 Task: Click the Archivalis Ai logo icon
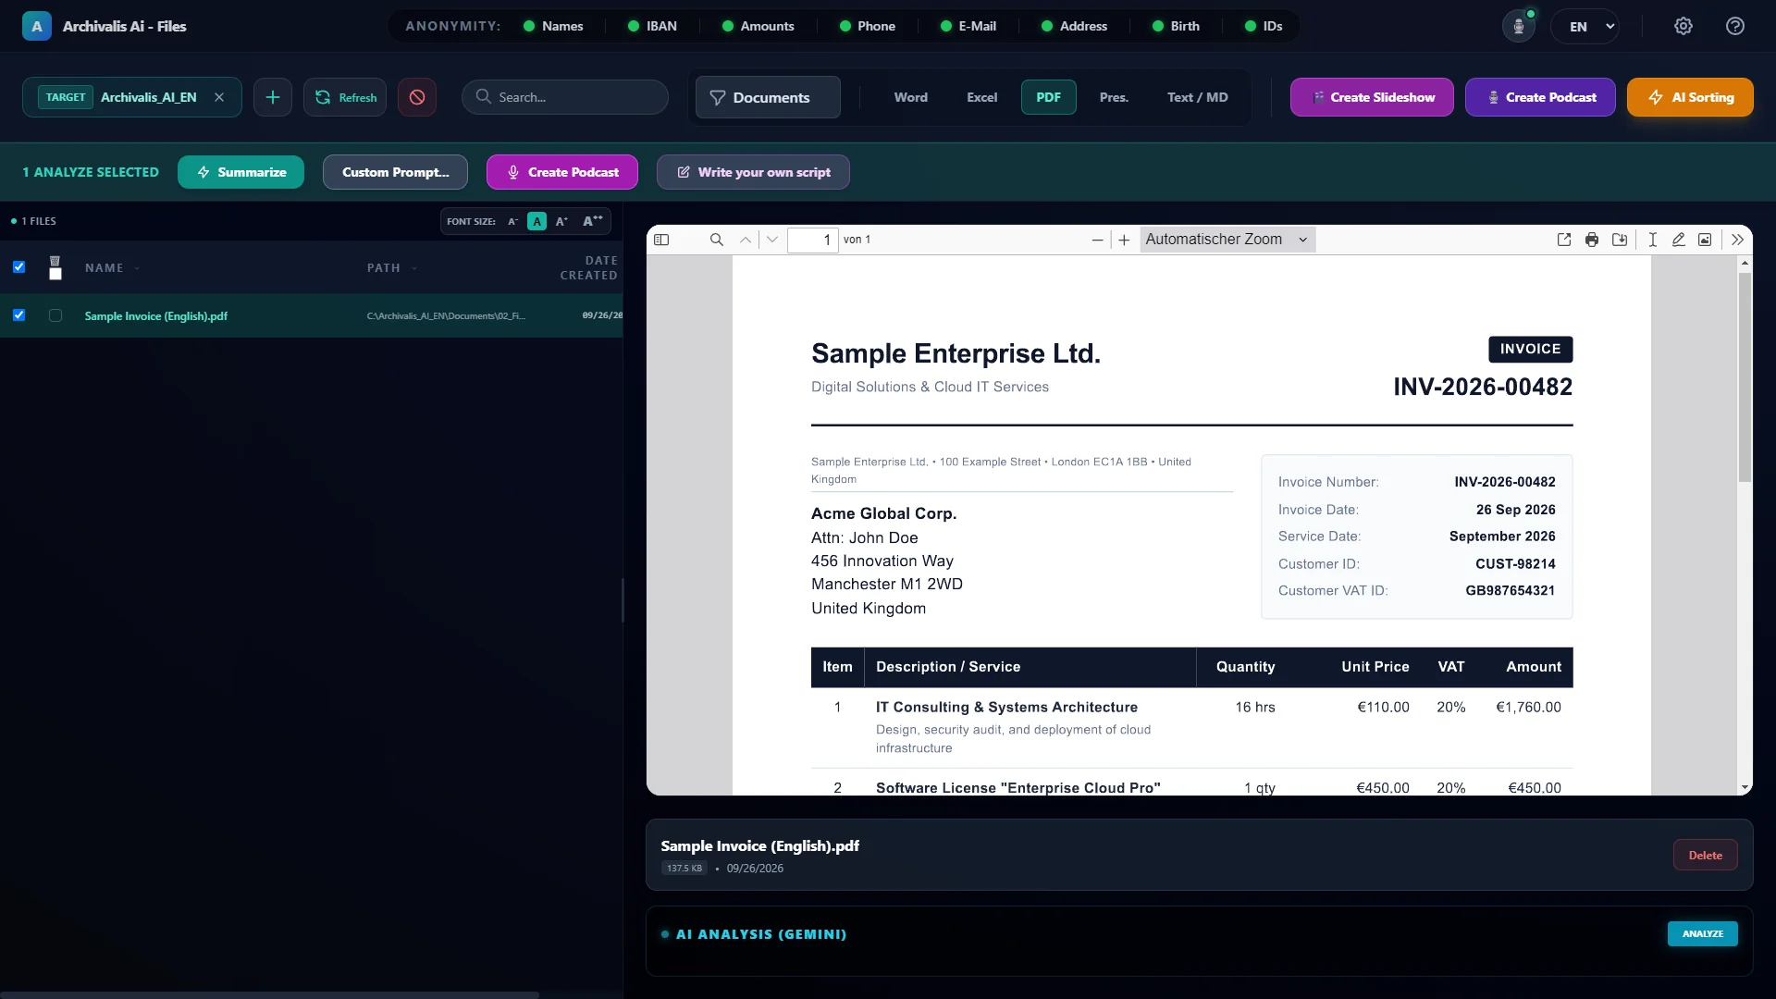coord(37,26)
